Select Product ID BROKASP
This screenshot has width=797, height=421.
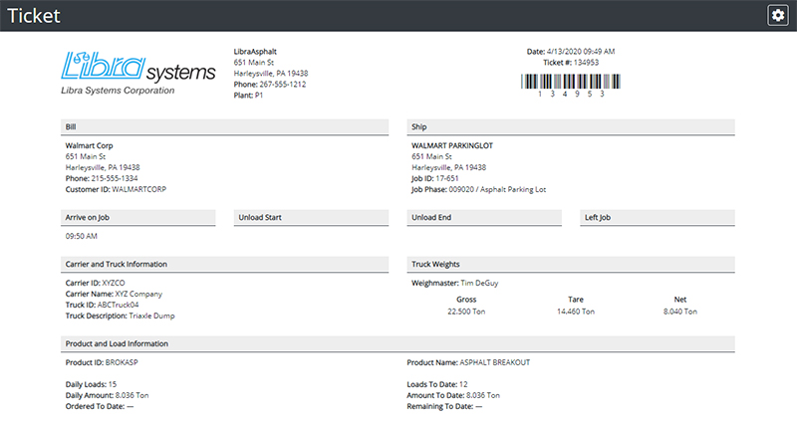102,362
